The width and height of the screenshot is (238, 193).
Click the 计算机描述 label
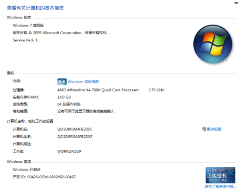(x=22, y=144)
